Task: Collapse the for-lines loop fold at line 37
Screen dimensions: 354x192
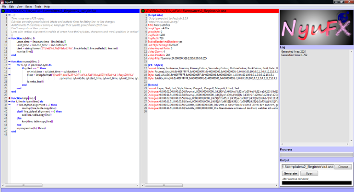Action: pyautogui.click(x=9, y=101)
